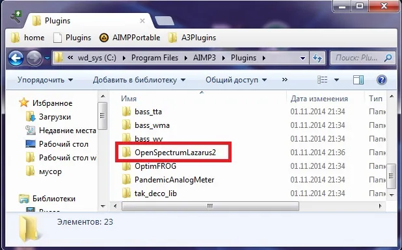Select the OptimFROG folder

click(155, 166)
